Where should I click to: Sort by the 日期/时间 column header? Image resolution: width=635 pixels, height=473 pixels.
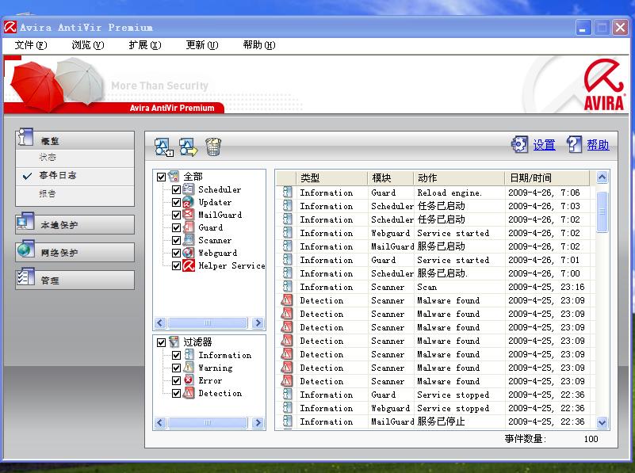548,177
